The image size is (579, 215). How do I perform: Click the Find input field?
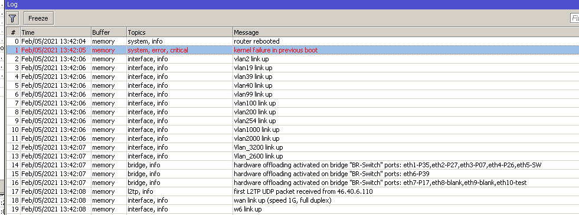(574, 18)
